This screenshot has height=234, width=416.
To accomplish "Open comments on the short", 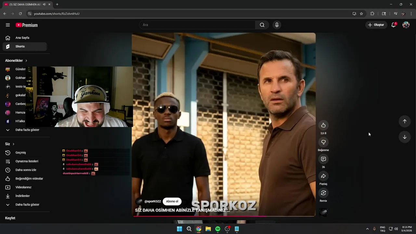I will pos(323,159).
